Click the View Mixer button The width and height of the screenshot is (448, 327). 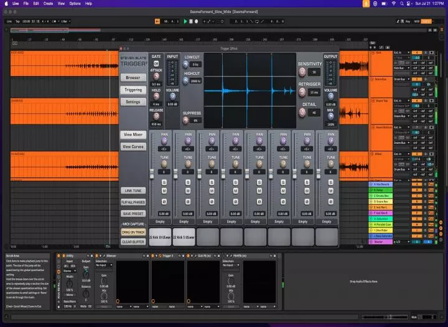coord(133,135)
